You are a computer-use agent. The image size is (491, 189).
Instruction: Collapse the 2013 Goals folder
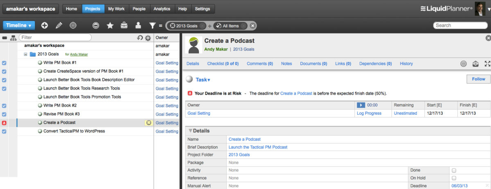25,54
